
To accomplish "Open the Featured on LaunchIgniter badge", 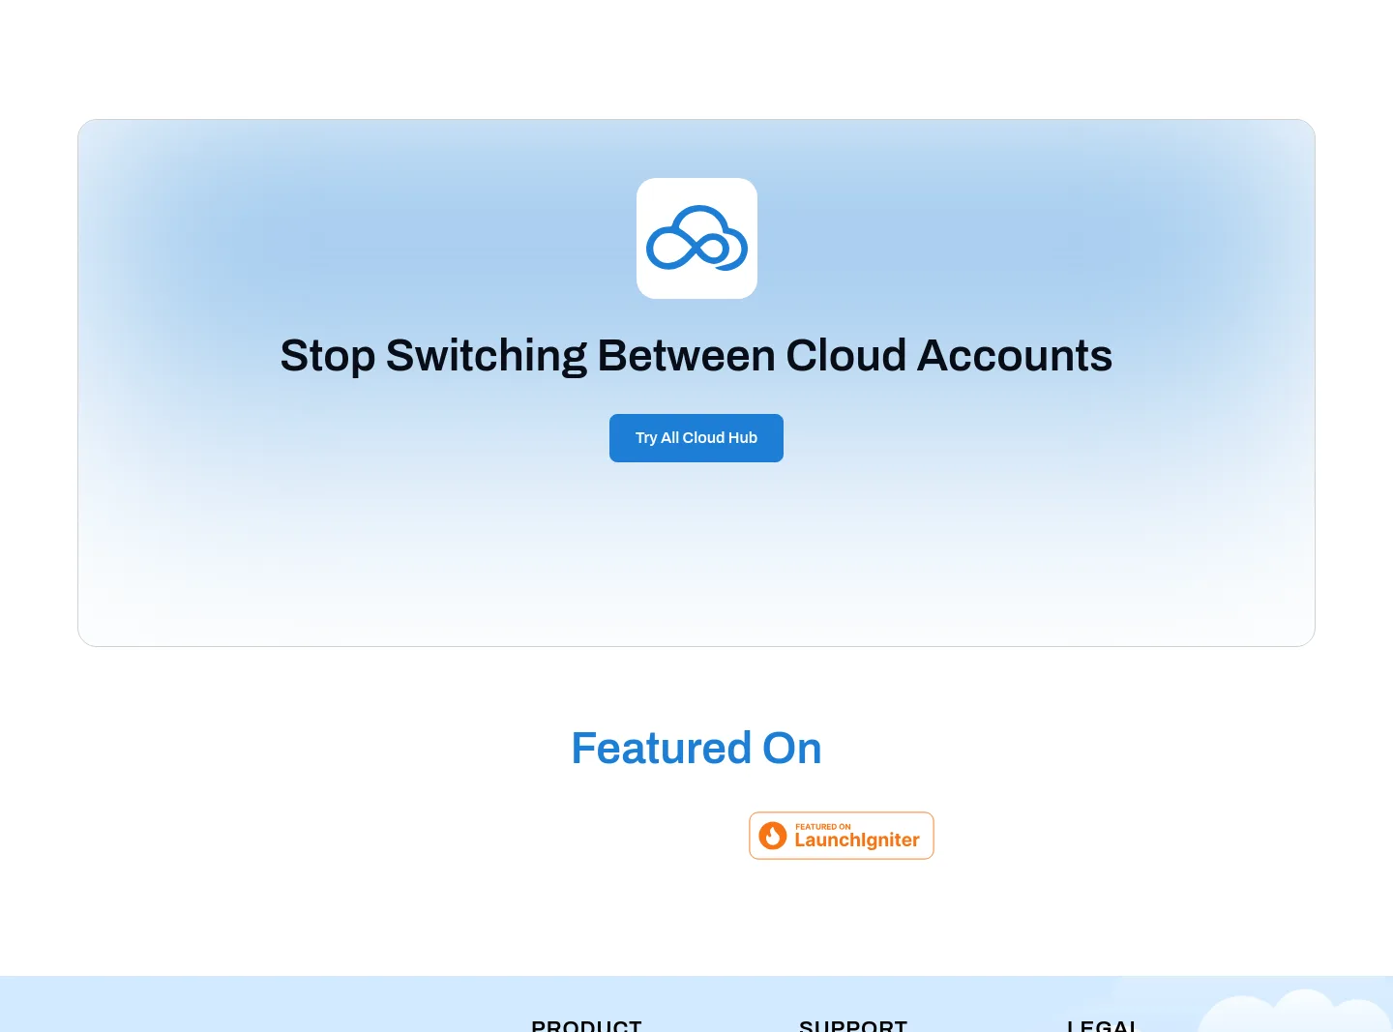I will [842, 836].
